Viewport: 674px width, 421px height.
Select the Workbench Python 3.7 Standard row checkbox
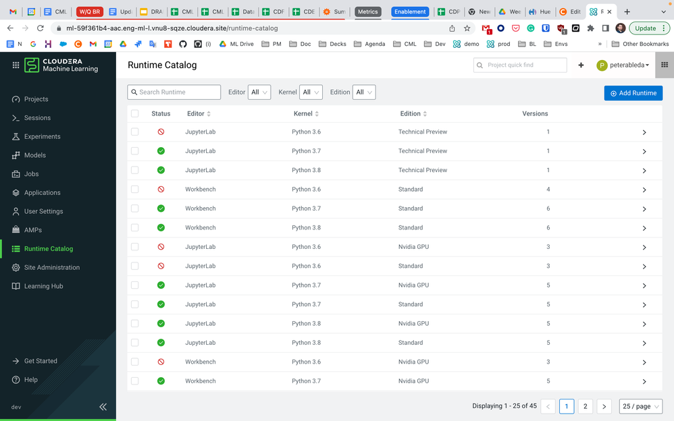click(135, 208)
